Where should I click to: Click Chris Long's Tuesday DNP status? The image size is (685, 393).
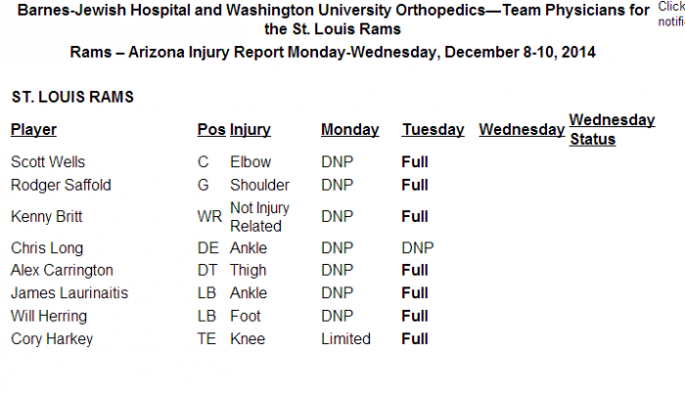pos(417,248)
